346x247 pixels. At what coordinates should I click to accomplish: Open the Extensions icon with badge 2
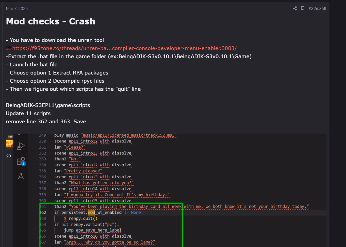(21, 162)
